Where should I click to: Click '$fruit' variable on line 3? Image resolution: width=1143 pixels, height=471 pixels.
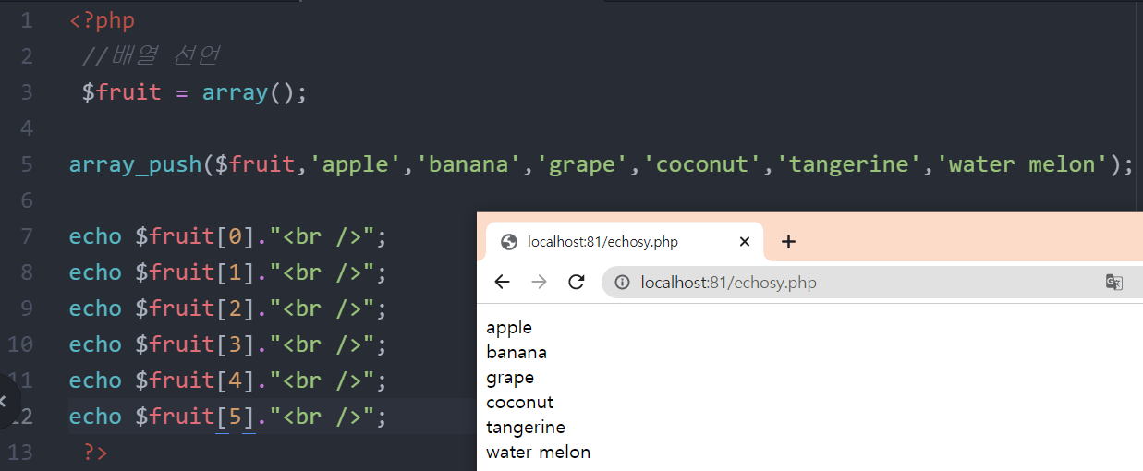point(122,92)
